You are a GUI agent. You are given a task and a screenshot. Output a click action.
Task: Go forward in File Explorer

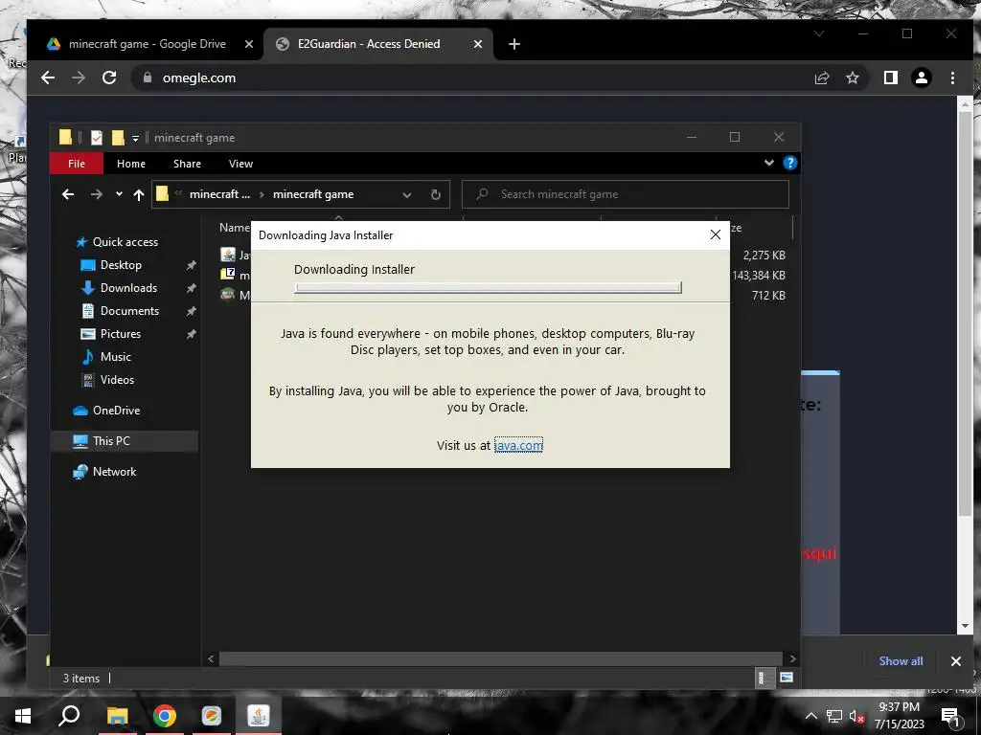coord(96,194)
